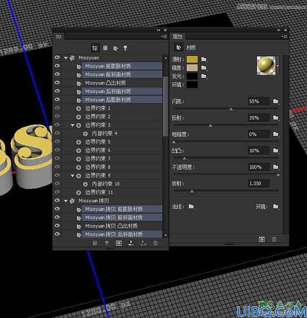
Task: Select the 属性 properties tab
Action: coord(178,36)
